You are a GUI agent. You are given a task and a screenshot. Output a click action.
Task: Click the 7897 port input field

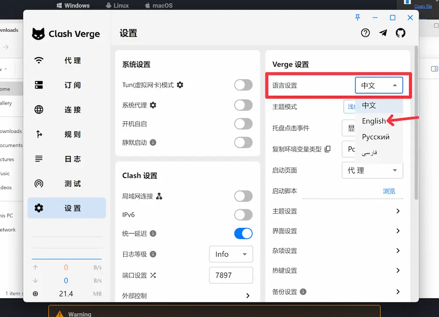[x=231, y=275]
